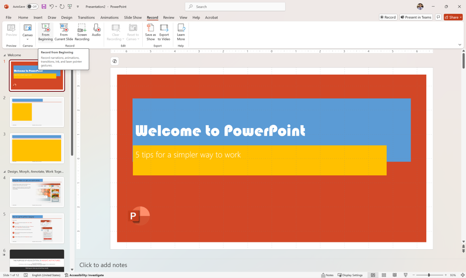466x278 pixels.
Task: Start recording From Current Slide
Action: (x=64, y=28)
